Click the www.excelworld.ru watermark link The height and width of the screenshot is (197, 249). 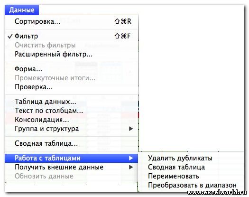tap(217, 192)
